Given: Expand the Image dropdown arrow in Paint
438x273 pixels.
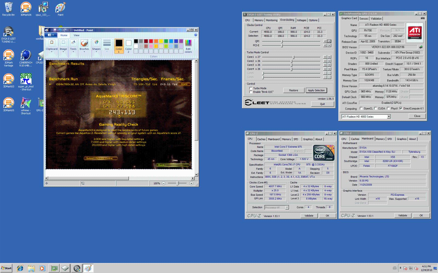Looking at the screenshot, I should tap(63, 52).
